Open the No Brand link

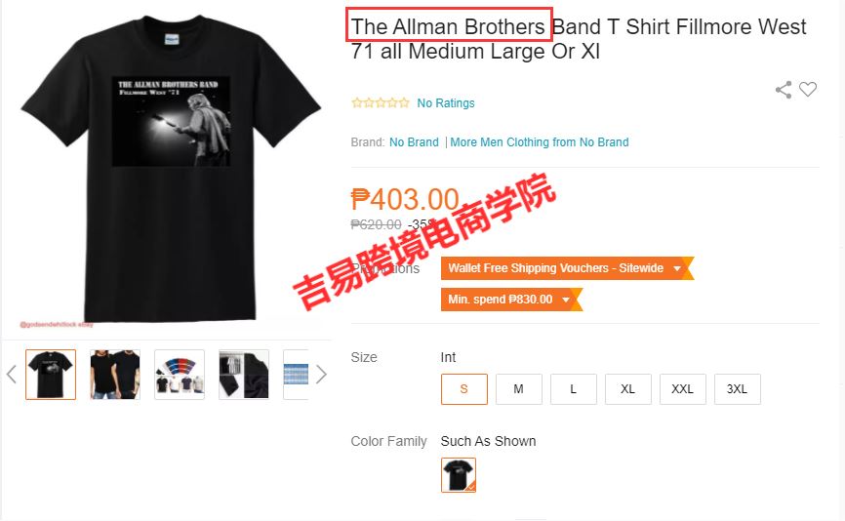point(414,142)
